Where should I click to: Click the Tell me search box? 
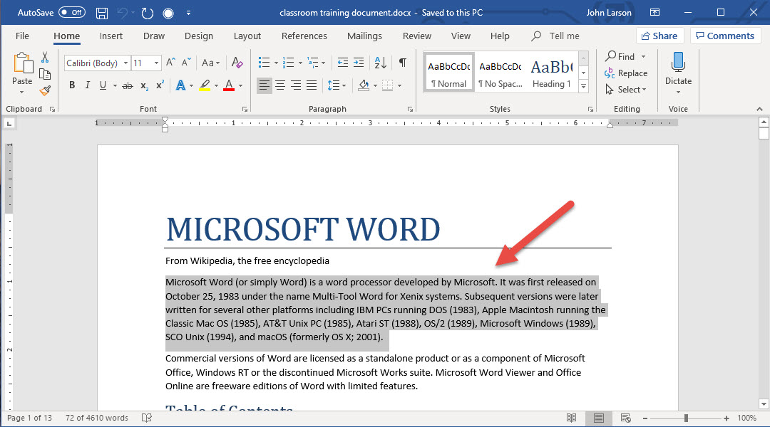[x=564, y=36]
